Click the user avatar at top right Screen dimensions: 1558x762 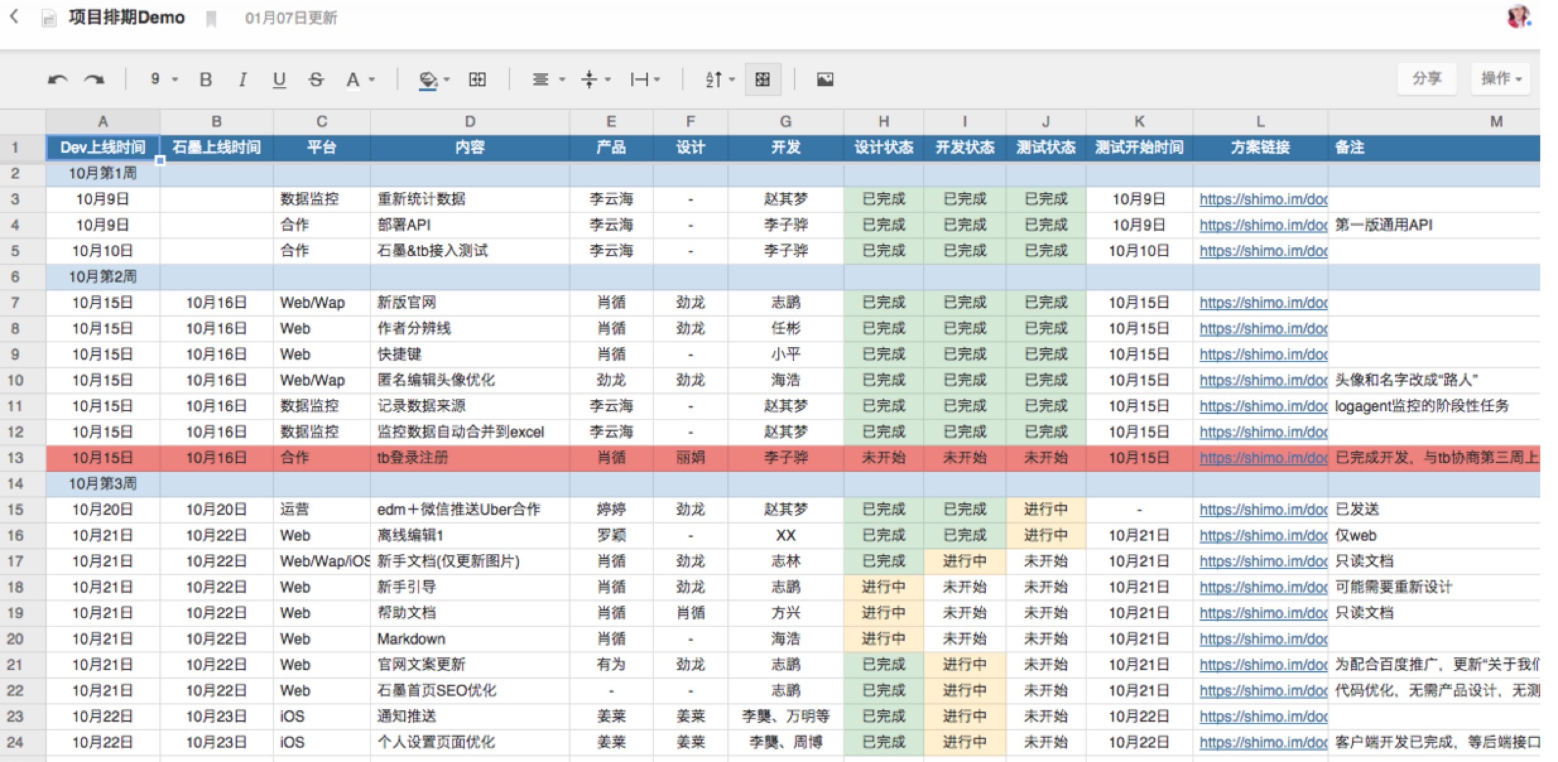tap(1518, 17)
